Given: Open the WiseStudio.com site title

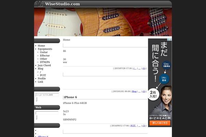Looking at the screenshot, I should click(62, 4).
